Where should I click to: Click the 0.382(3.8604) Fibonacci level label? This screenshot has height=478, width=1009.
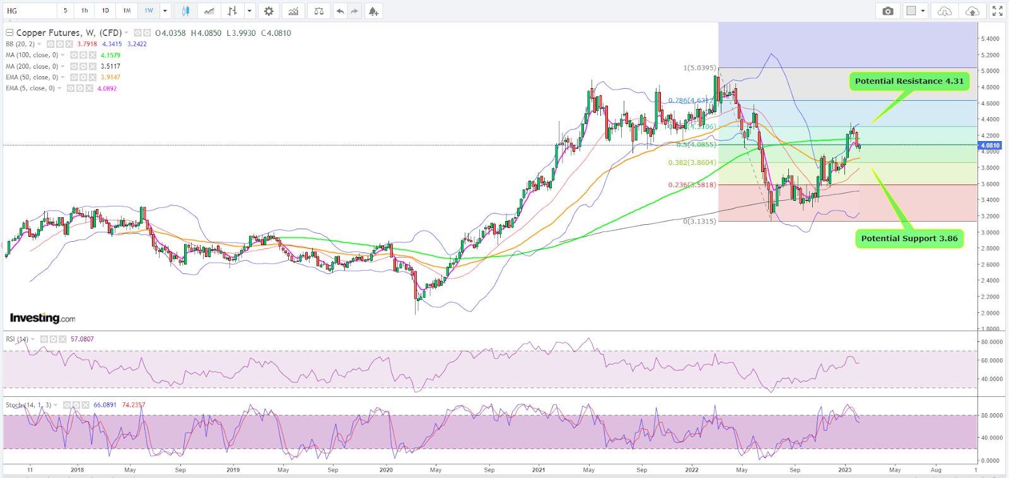tap(692, 162)
